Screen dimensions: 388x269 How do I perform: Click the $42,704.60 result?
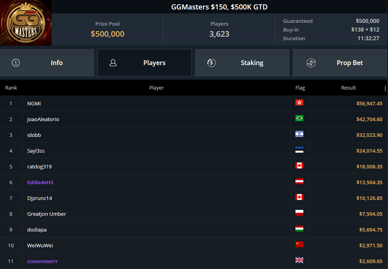click(369, 120)
